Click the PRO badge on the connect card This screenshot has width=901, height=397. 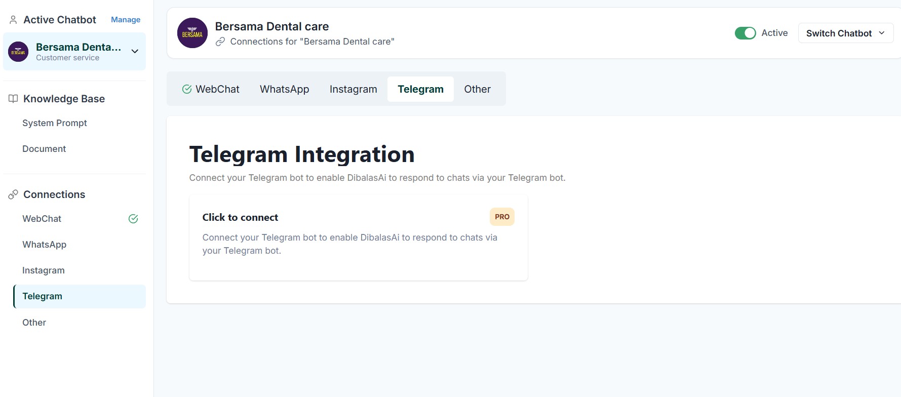point(501,217)
